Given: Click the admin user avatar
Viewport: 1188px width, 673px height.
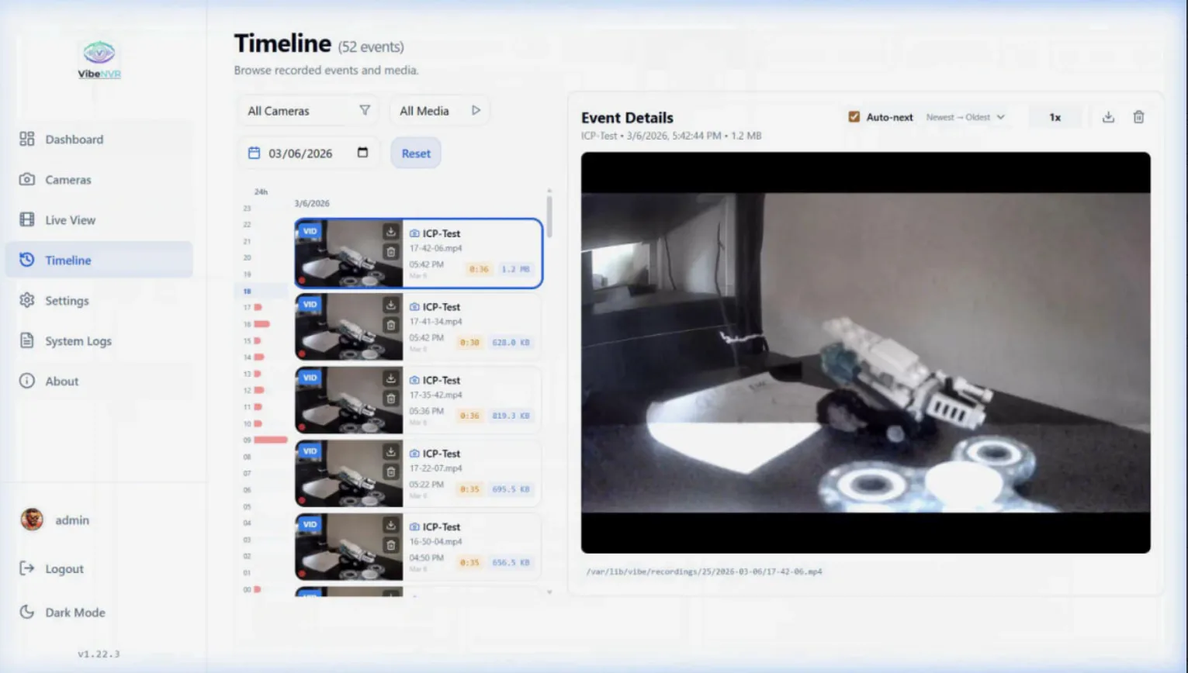Looking at the screenshot, I should [32, 519].
